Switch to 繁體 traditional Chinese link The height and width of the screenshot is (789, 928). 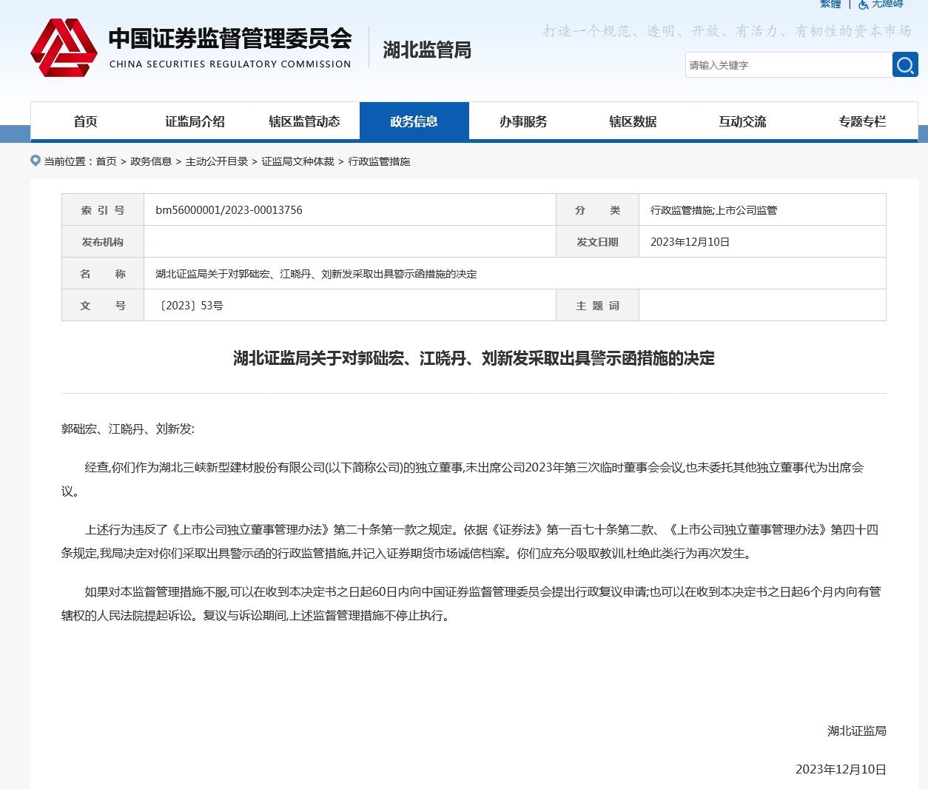830,4
